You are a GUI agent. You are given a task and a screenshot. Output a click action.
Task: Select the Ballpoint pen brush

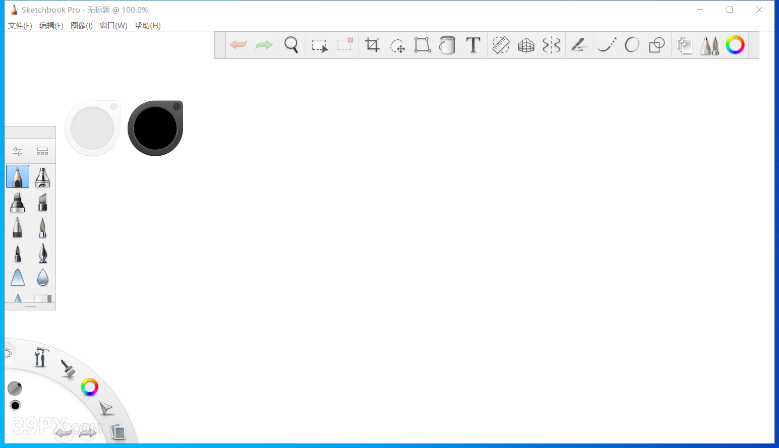click(18, 227)
